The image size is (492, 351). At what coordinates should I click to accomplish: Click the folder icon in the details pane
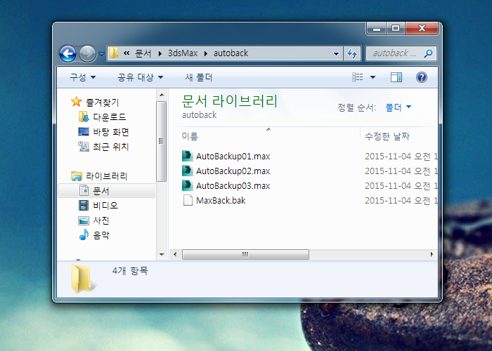pyautogui.click(x=82, y=279)
